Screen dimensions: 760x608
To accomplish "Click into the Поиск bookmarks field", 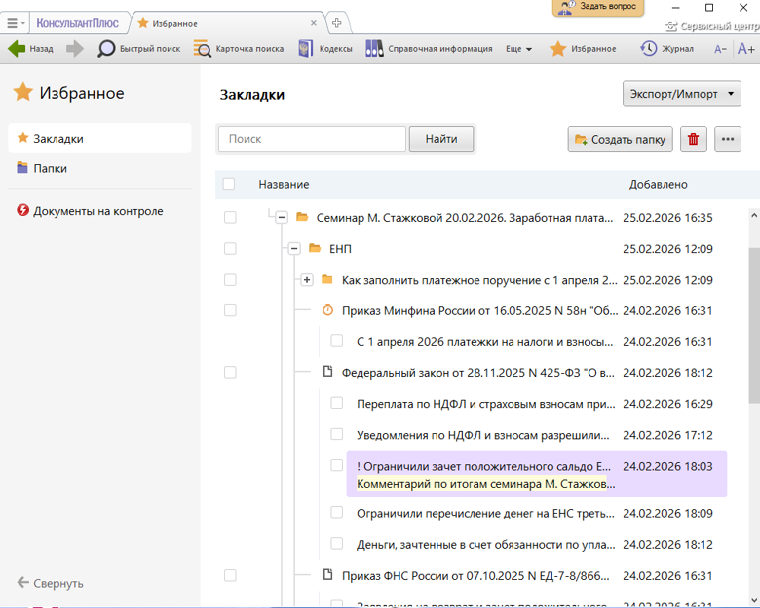I will click(x=312, y=139).
